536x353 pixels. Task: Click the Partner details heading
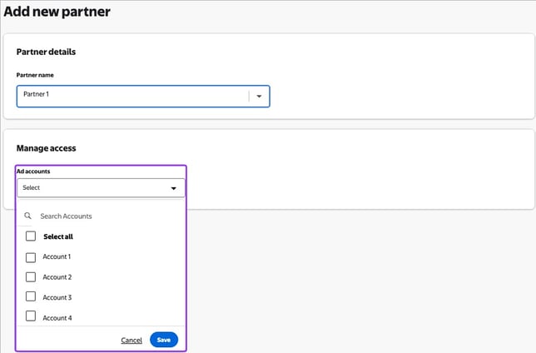click(x=46, y=52)
